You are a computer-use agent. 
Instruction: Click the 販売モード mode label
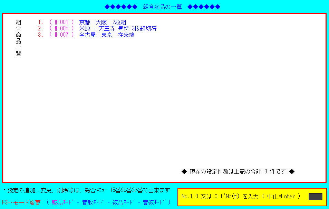[63, 202]
